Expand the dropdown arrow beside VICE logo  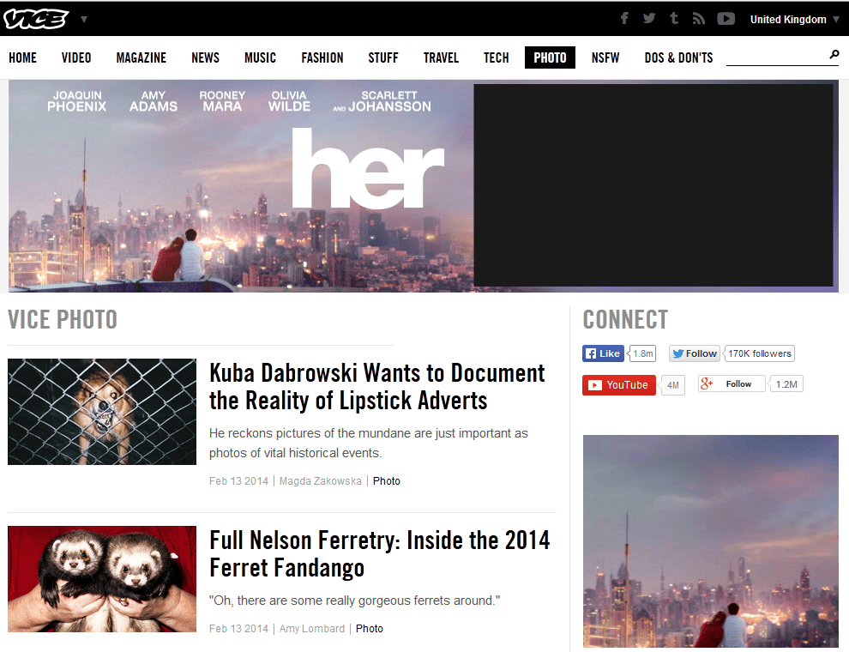84,20
